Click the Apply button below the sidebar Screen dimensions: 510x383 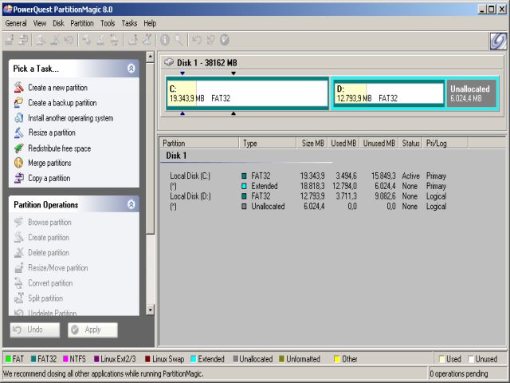[x=92, y=330]
